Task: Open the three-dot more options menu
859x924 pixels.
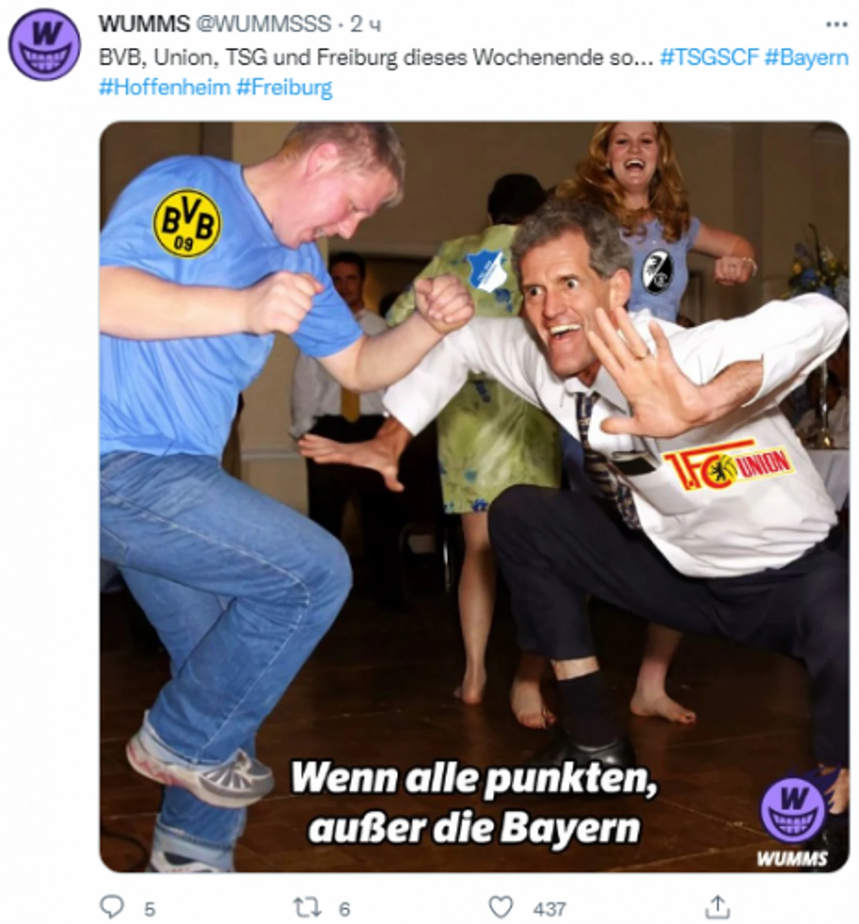Action: pos(836,24)
